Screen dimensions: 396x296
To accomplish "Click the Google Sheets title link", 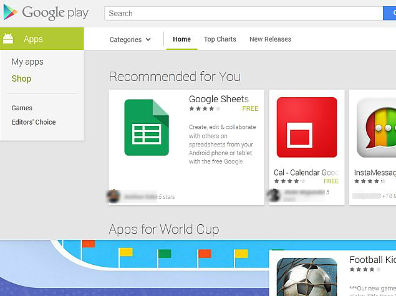I will pos(219,99).
